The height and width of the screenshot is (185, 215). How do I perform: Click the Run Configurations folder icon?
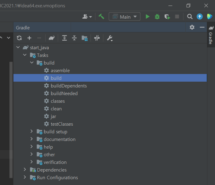click(x=33, y=178)
